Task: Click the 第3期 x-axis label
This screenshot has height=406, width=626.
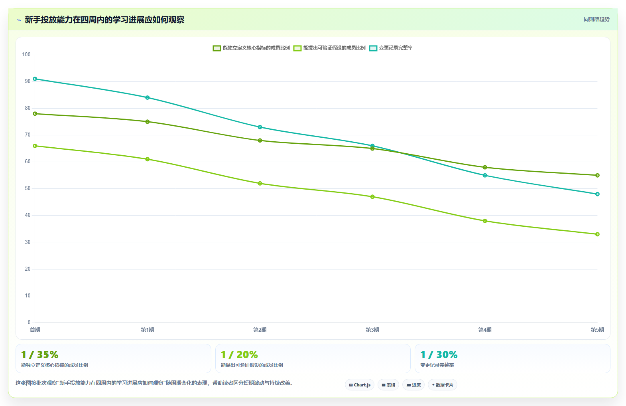Action: 372,330
